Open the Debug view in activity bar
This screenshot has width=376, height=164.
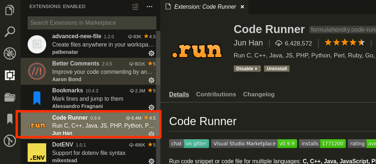pyautogui.click(x=10, y=53)
